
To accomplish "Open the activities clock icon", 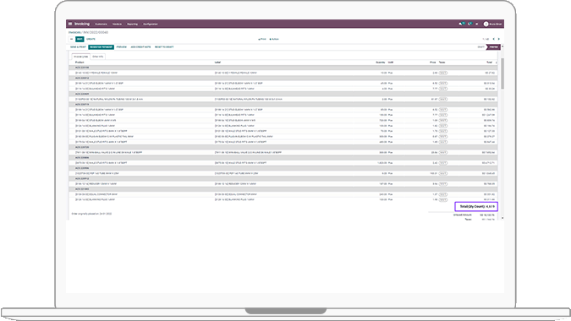I will click(x=469, y=24).
